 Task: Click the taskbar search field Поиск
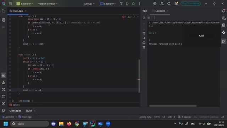point(30,124)
